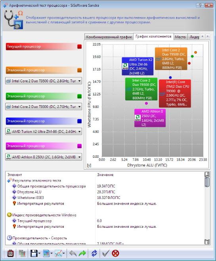Close the SiSoftware Sandra window
The image size is (216, 261).
tap(209, 5)
